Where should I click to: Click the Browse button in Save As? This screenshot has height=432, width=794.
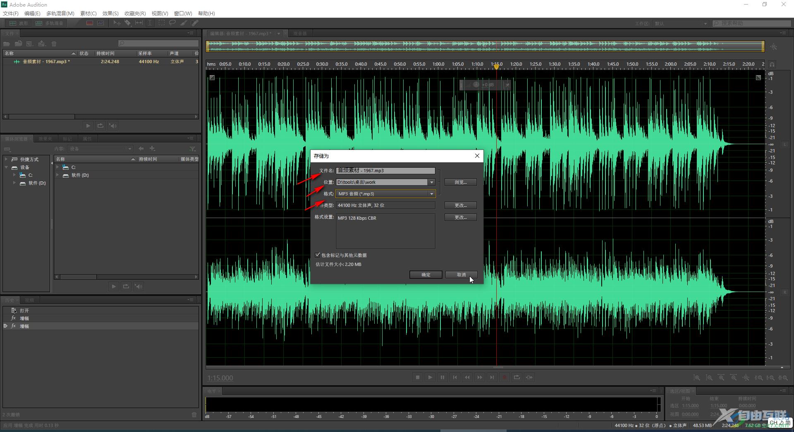460,182
